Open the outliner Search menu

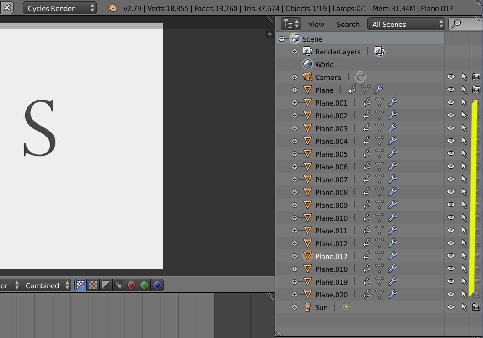348,24
